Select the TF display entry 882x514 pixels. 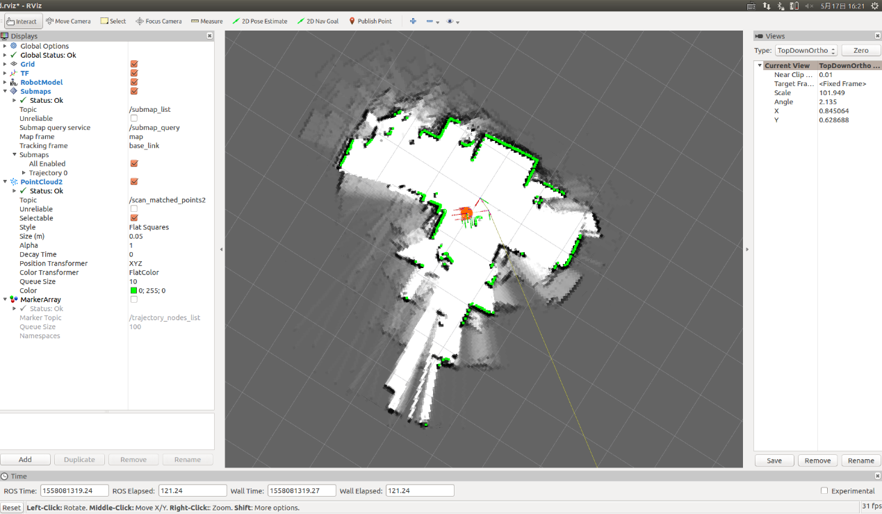24,73
